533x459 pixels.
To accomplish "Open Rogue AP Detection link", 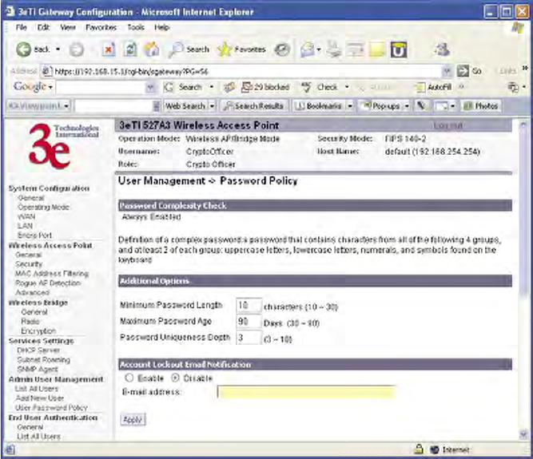I will 48,283.
